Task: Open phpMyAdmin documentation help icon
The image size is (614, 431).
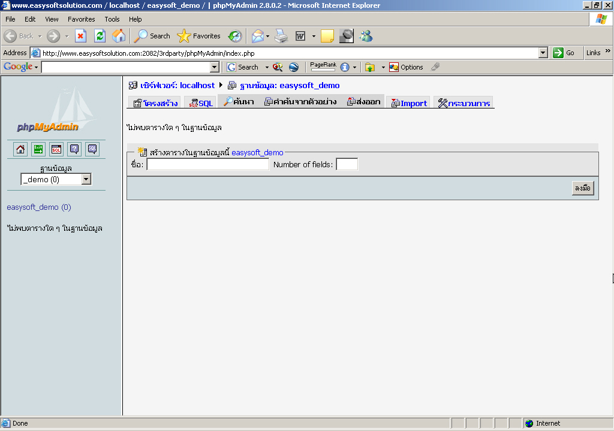Action: [x=74, y=149]
